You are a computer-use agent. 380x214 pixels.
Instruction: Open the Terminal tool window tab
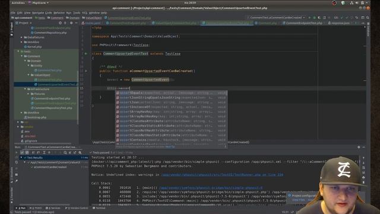(x=99, y=208)
